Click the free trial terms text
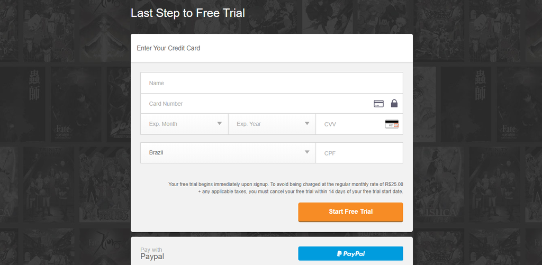The image size is (542, 265). coord(286,188)
